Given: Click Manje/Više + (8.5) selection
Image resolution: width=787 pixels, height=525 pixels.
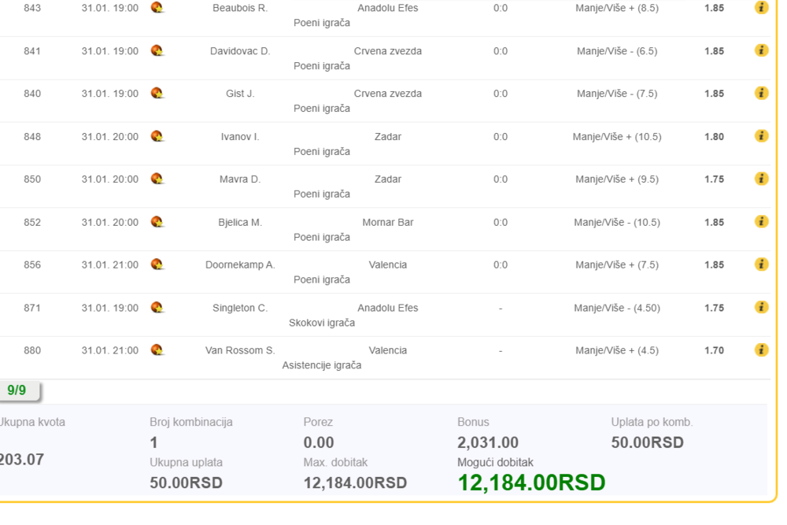Looking at the screenshot, I should [x=617, y=8].
